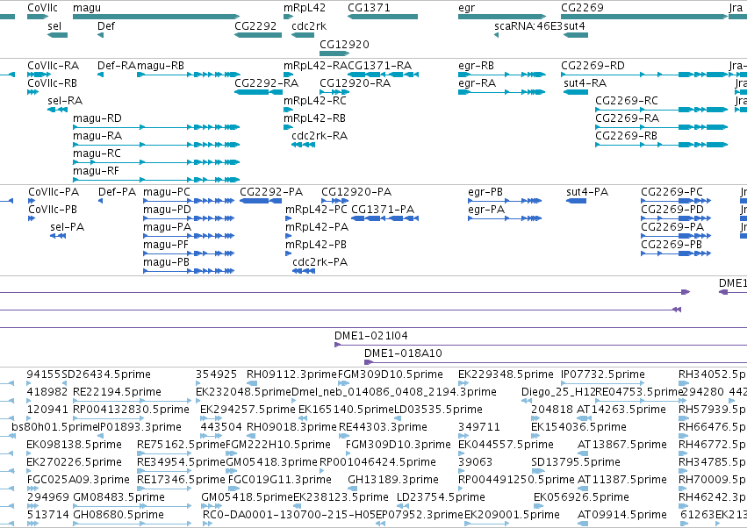This screenshot has height=528, width=747.
Task: Open protein magu-PF
Action: [x=166, y=245]
